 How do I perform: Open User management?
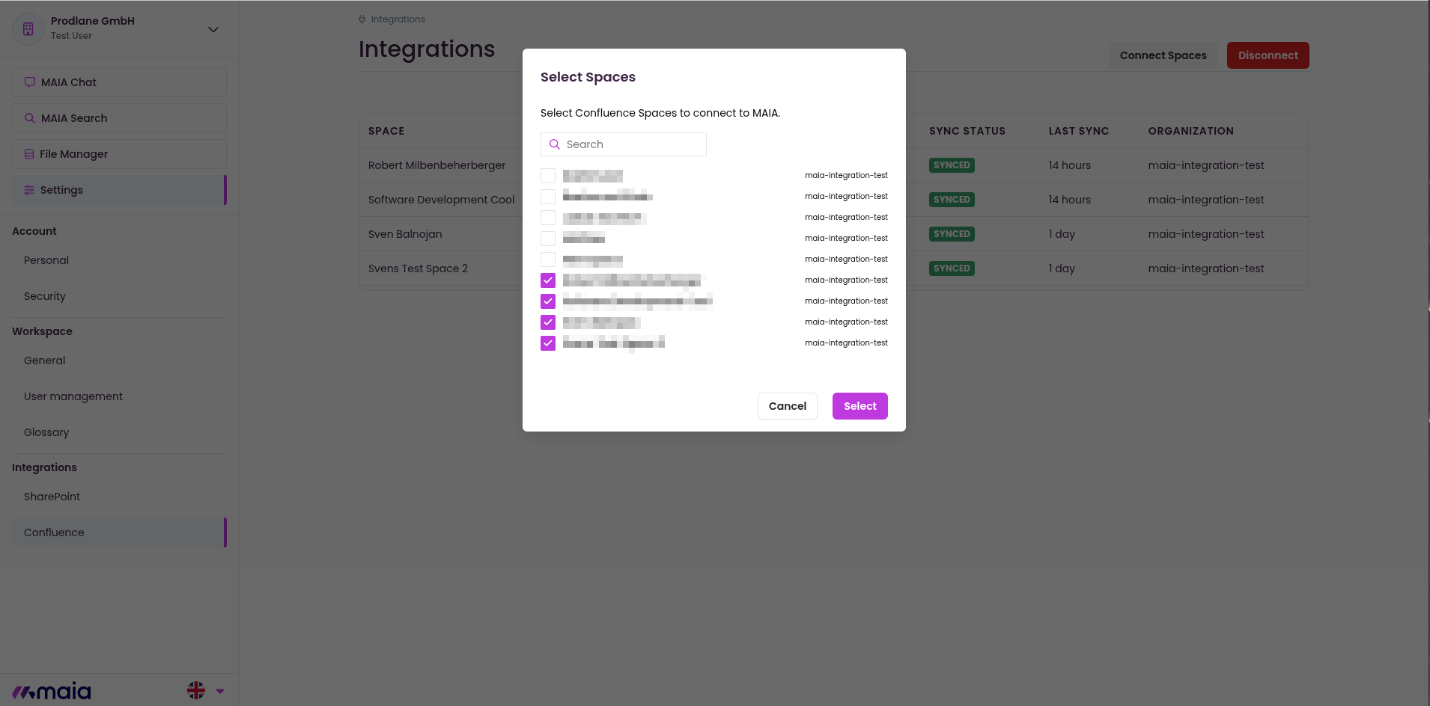pyautogui.click(x=73, y=396)
